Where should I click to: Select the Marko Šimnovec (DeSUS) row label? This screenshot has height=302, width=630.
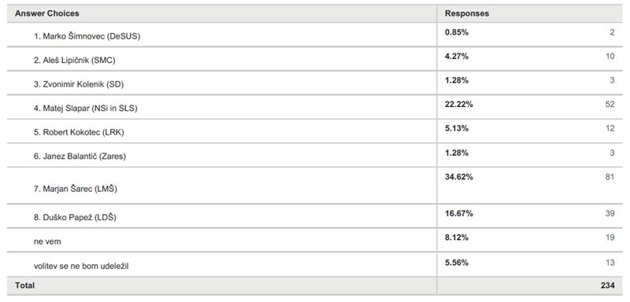coord(87,36)
